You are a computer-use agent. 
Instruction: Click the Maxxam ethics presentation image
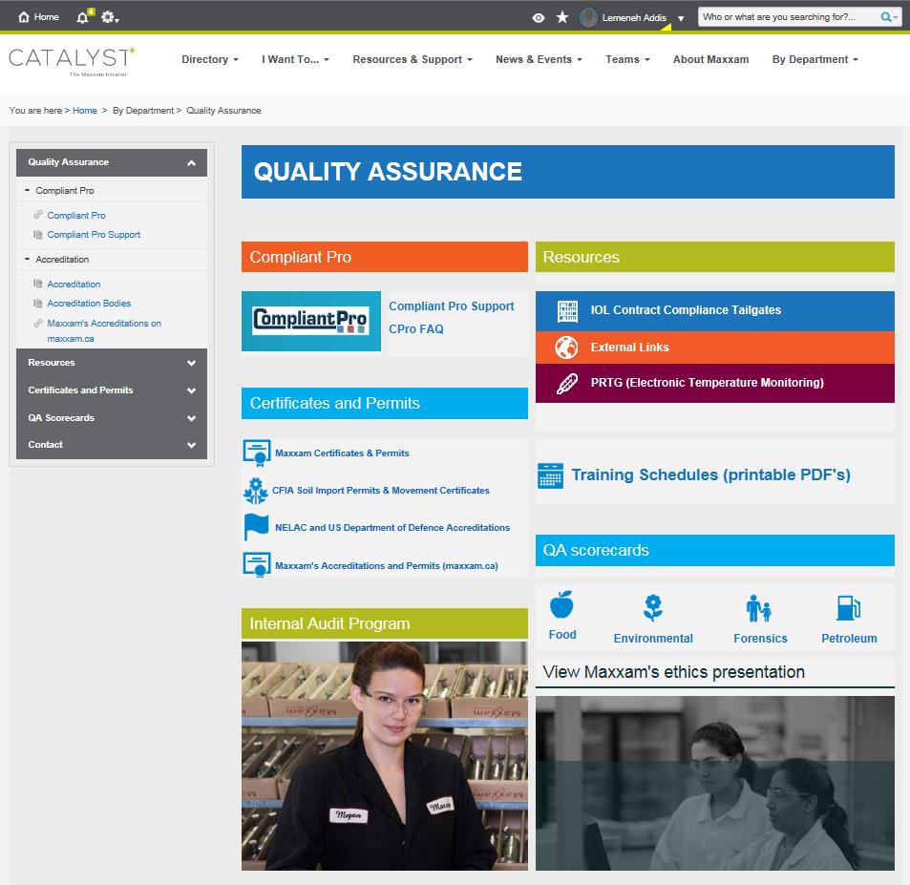[715, 784]
